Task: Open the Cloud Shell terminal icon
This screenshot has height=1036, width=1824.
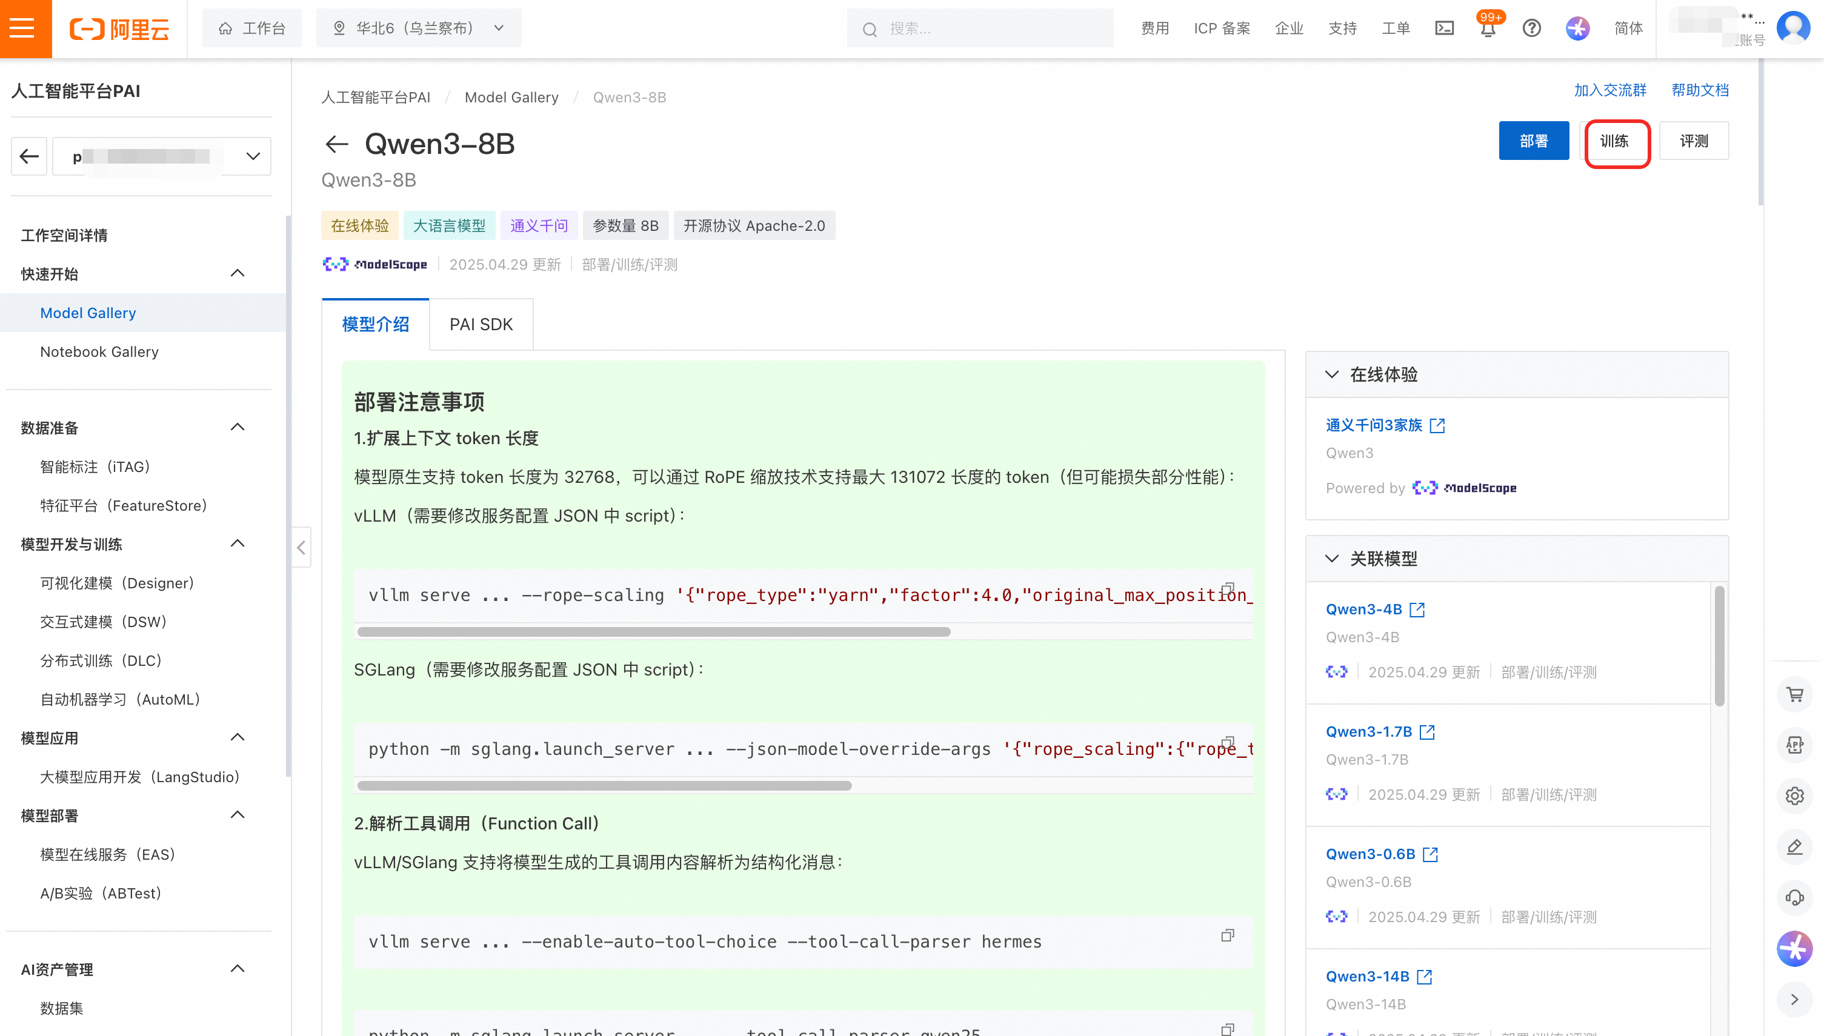Action: pyautogui.click(x=1444, y=28)
